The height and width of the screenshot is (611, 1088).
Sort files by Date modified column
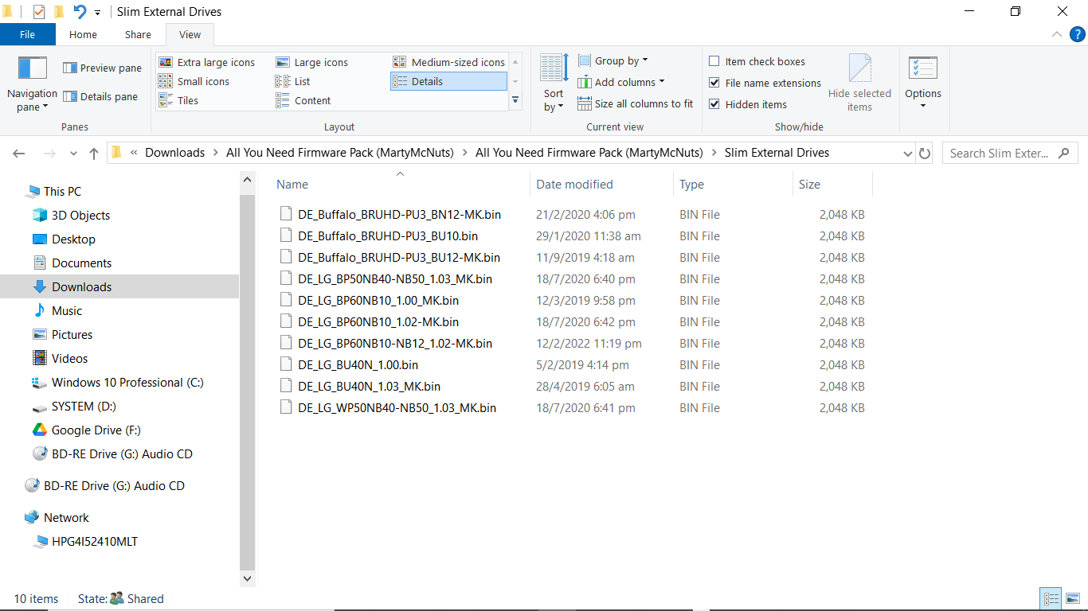(574, 185)
